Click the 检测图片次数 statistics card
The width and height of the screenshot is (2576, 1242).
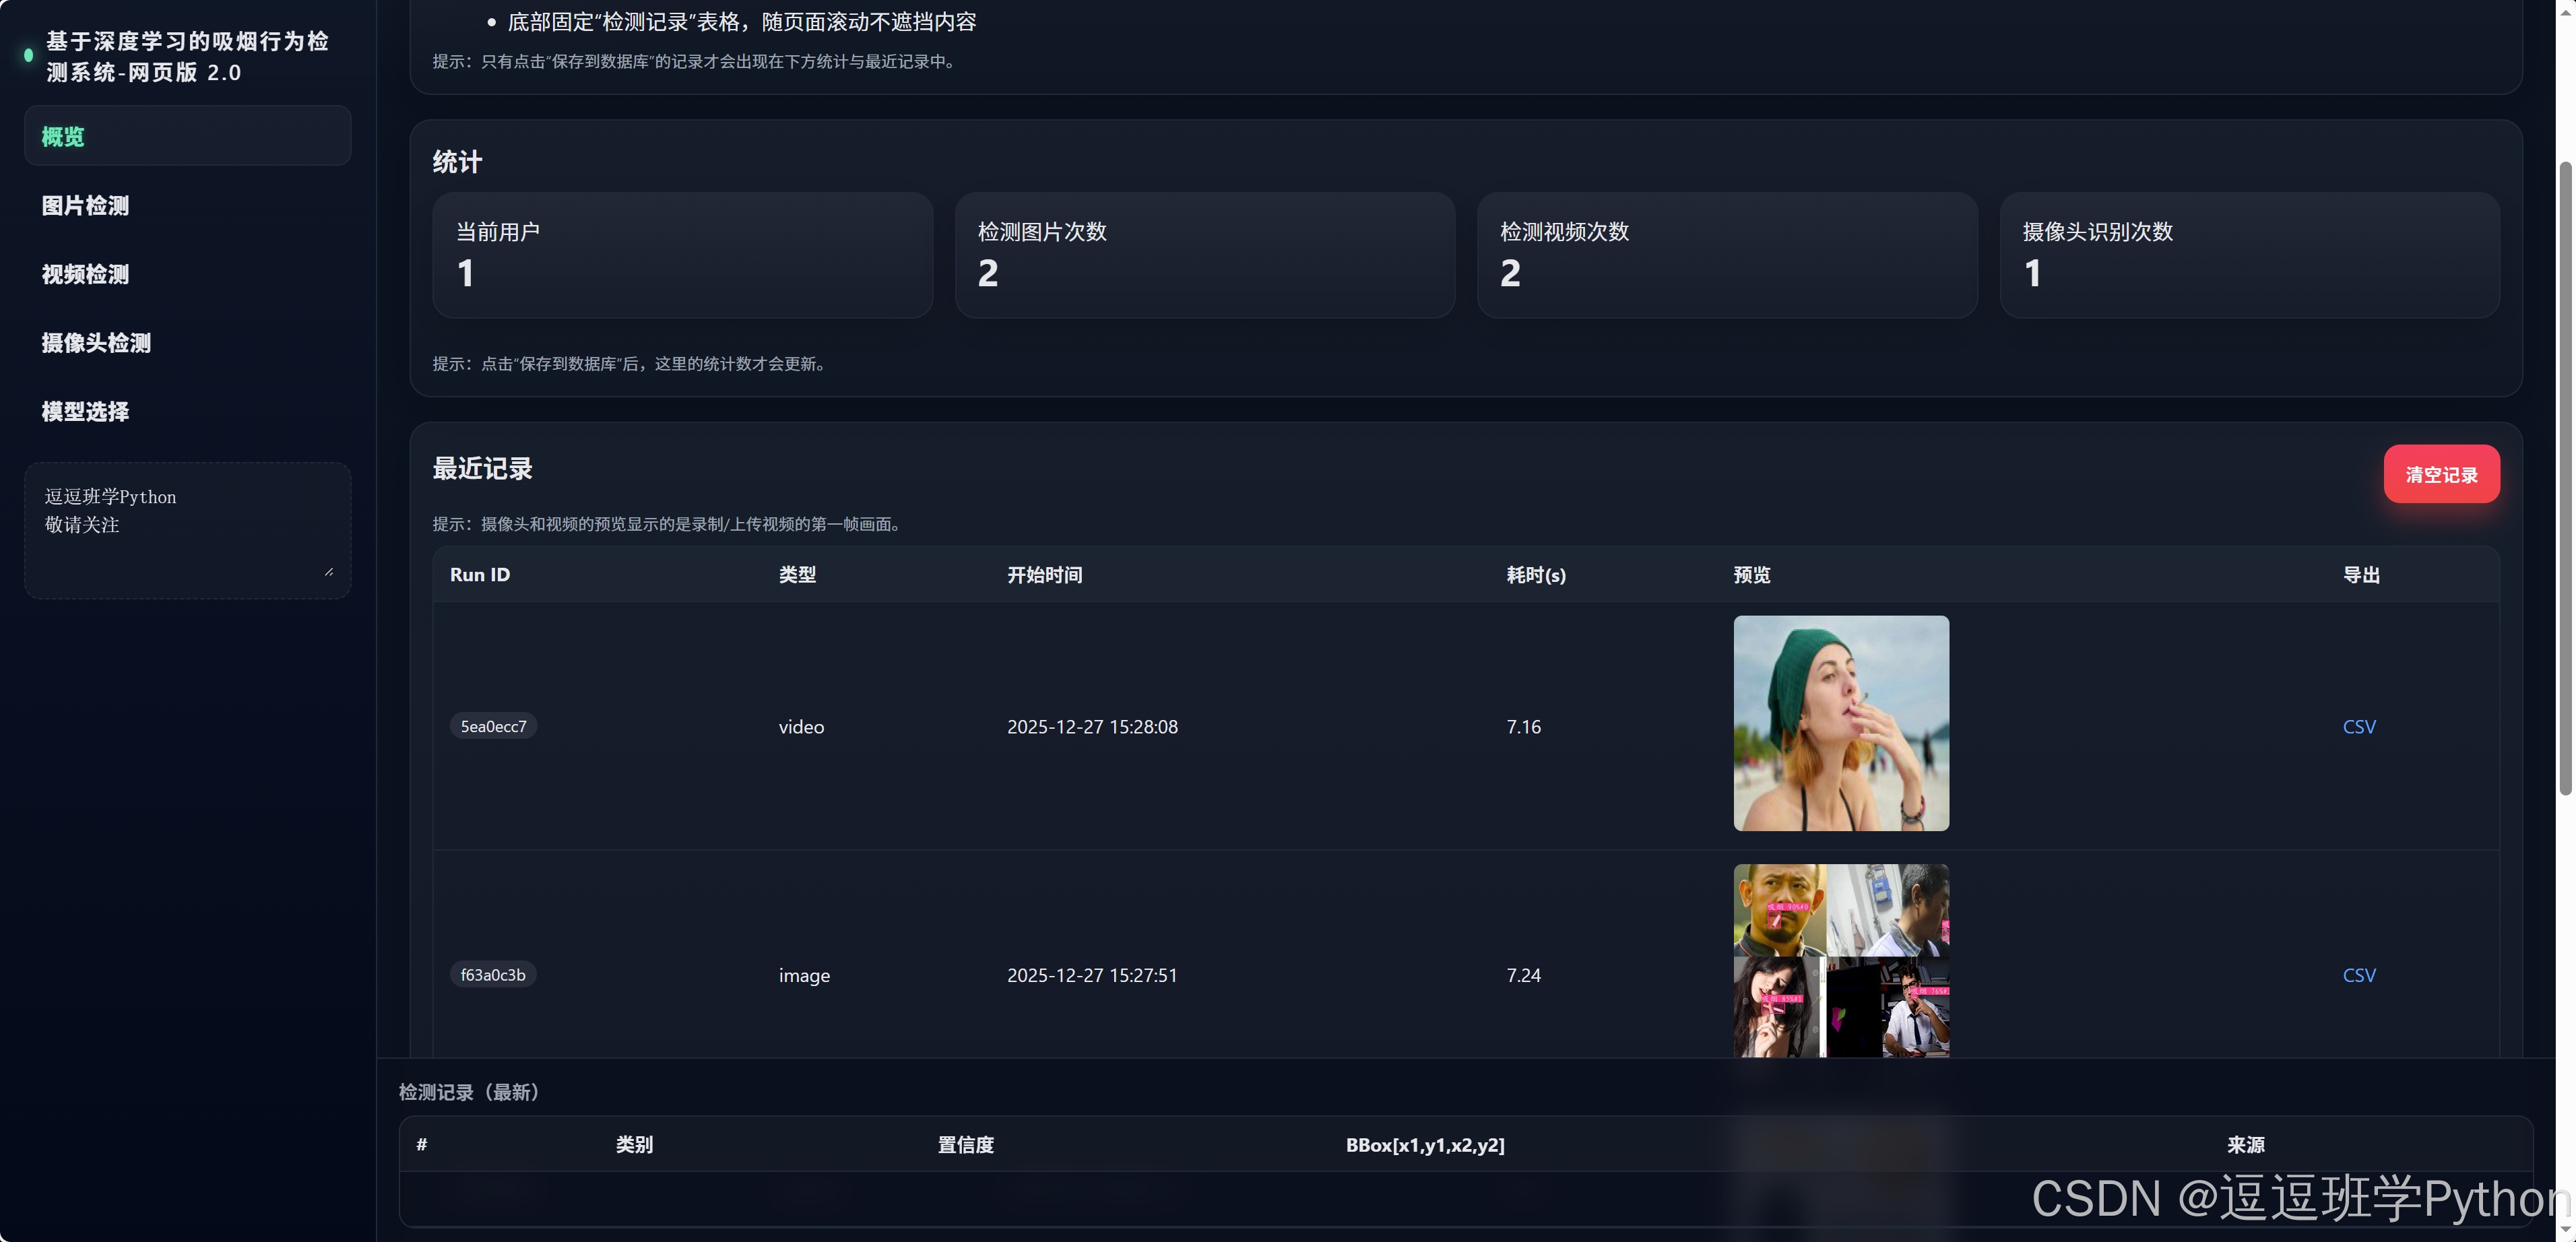click(x=1205, y=255)
